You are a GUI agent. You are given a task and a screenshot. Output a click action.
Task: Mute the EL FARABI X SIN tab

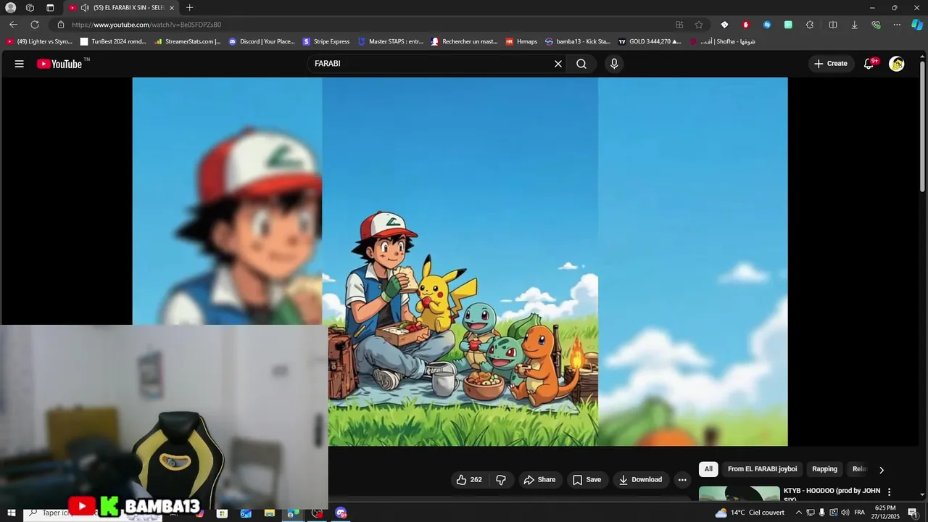pos(85,7)
